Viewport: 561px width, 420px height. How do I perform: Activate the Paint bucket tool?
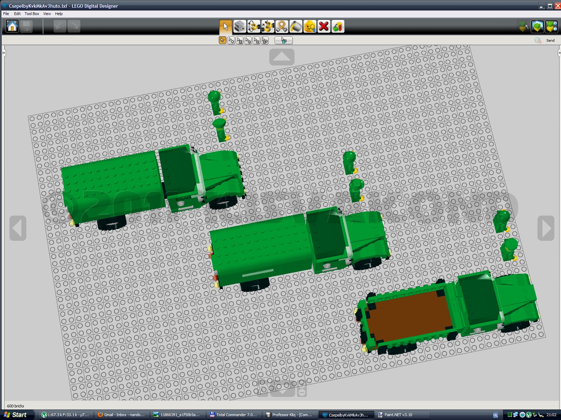click(296, 26)
